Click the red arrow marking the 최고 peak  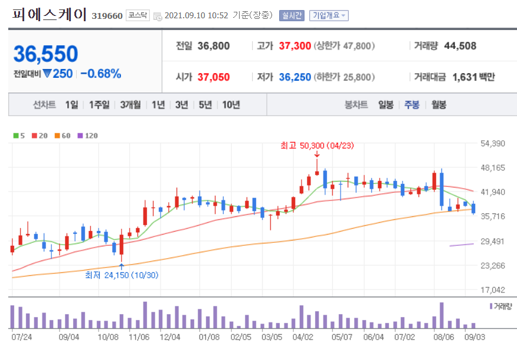click(x=318, y=155)
